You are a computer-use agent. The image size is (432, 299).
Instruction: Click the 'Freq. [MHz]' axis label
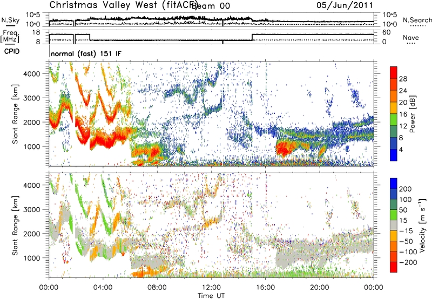point(10,37)
